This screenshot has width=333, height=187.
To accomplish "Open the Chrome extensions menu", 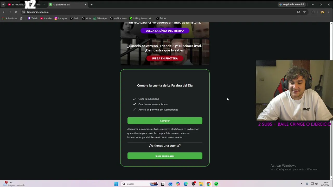I will point(313,12).
